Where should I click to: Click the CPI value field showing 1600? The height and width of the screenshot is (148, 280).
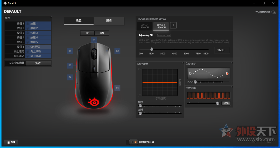[x=222, y=50]
